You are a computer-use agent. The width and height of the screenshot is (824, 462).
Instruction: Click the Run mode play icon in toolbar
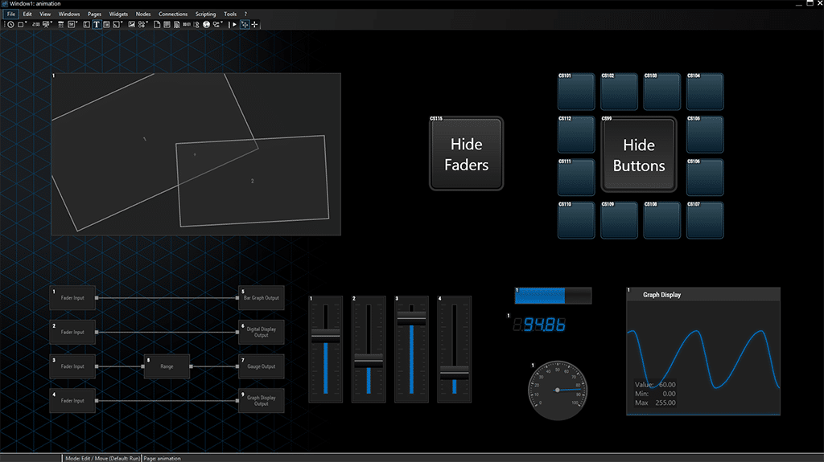pyautogui.click(x=234, y=25)
